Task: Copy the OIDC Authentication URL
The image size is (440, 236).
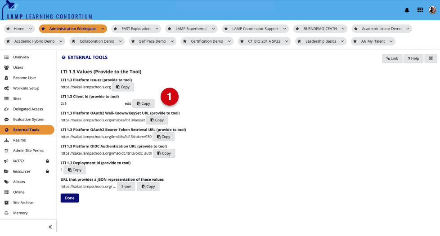Action: point(164,153)
